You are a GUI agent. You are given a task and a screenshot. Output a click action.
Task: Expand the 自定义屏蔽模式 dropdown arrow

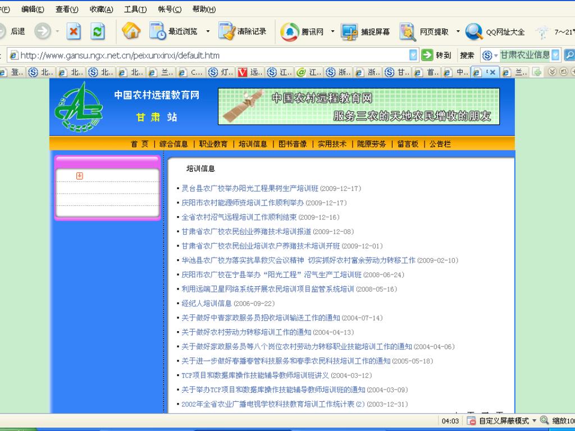point(534,421)
